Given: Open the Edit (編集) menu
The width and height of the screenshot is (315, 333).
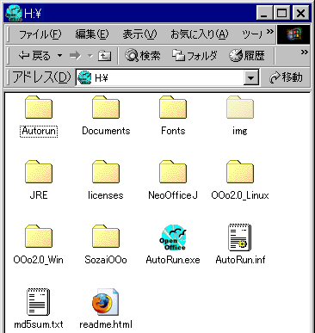Looking at the screenshot, I should tap(92, 34).
